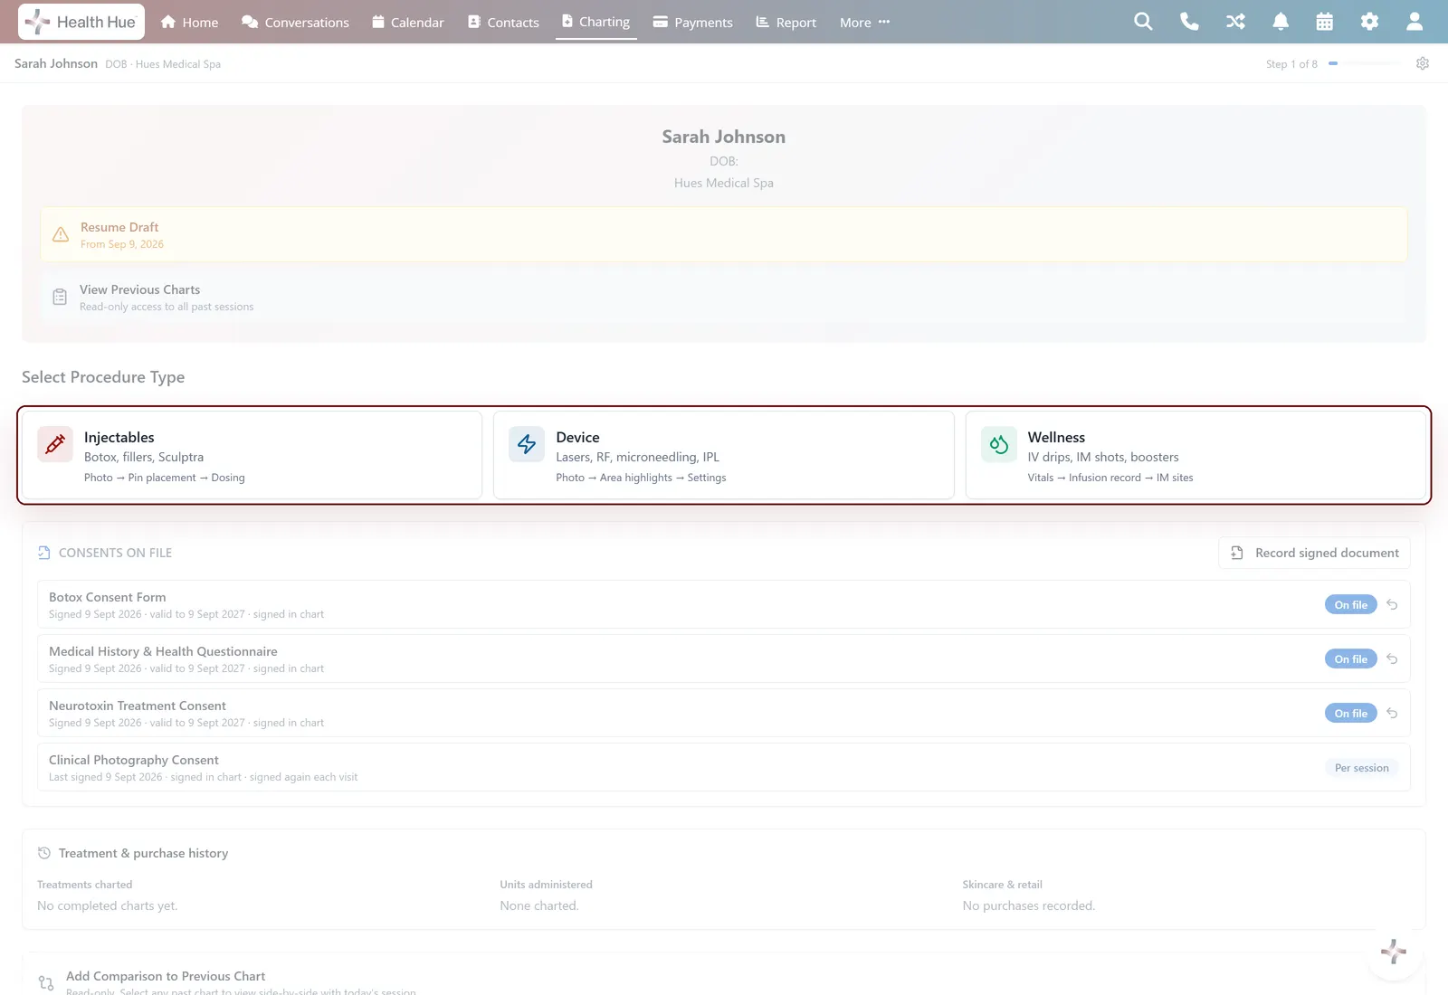Open the Calendar tab
Image resolution: width=1448 pixels, height=995 pixels.
(x=407, y=22)
